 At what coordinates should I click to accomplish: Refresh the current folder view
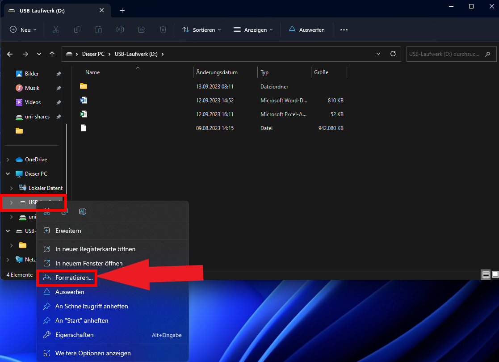click(x=393, y=54)
